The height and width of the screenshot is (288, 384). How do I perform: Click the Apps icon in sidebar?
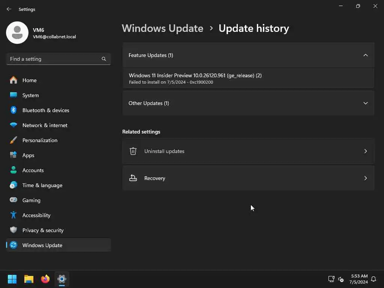[13, 155]
